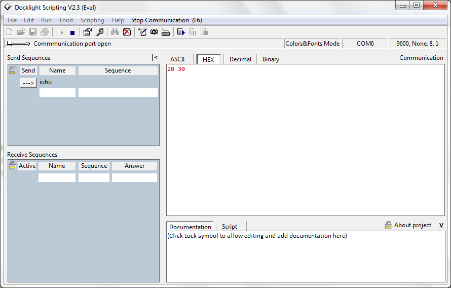Image resolution: width=451 pixels, height=288 pixels.
Task: Open the Tools menu
Action: [x=66, y=20]
